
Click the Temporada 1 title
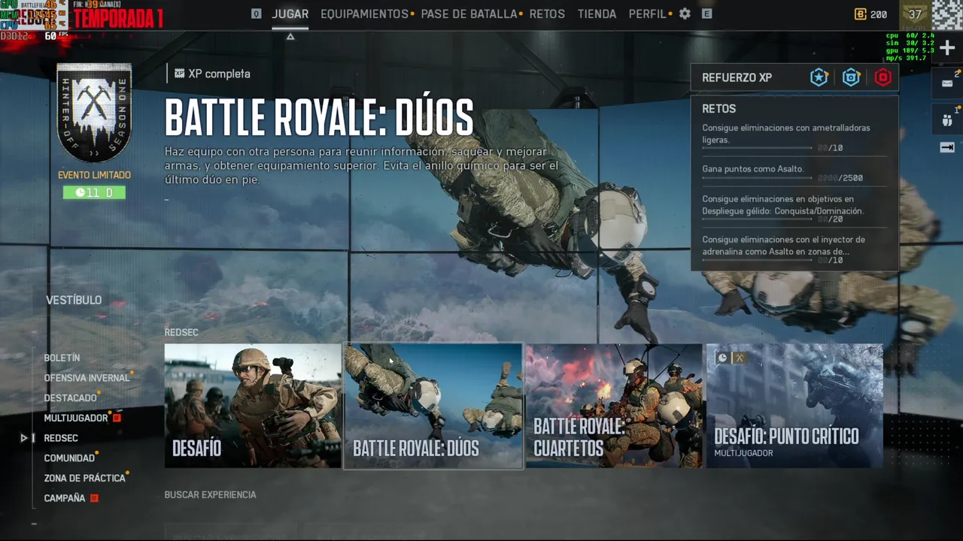117,19
